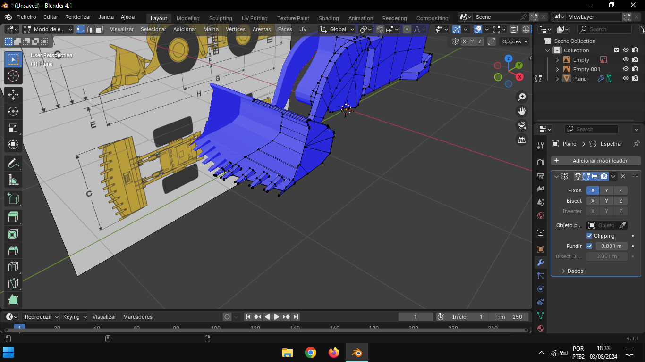The image size is (645, 362).
Task: Select the Poly Build tool
Action: tap(13, 300)
